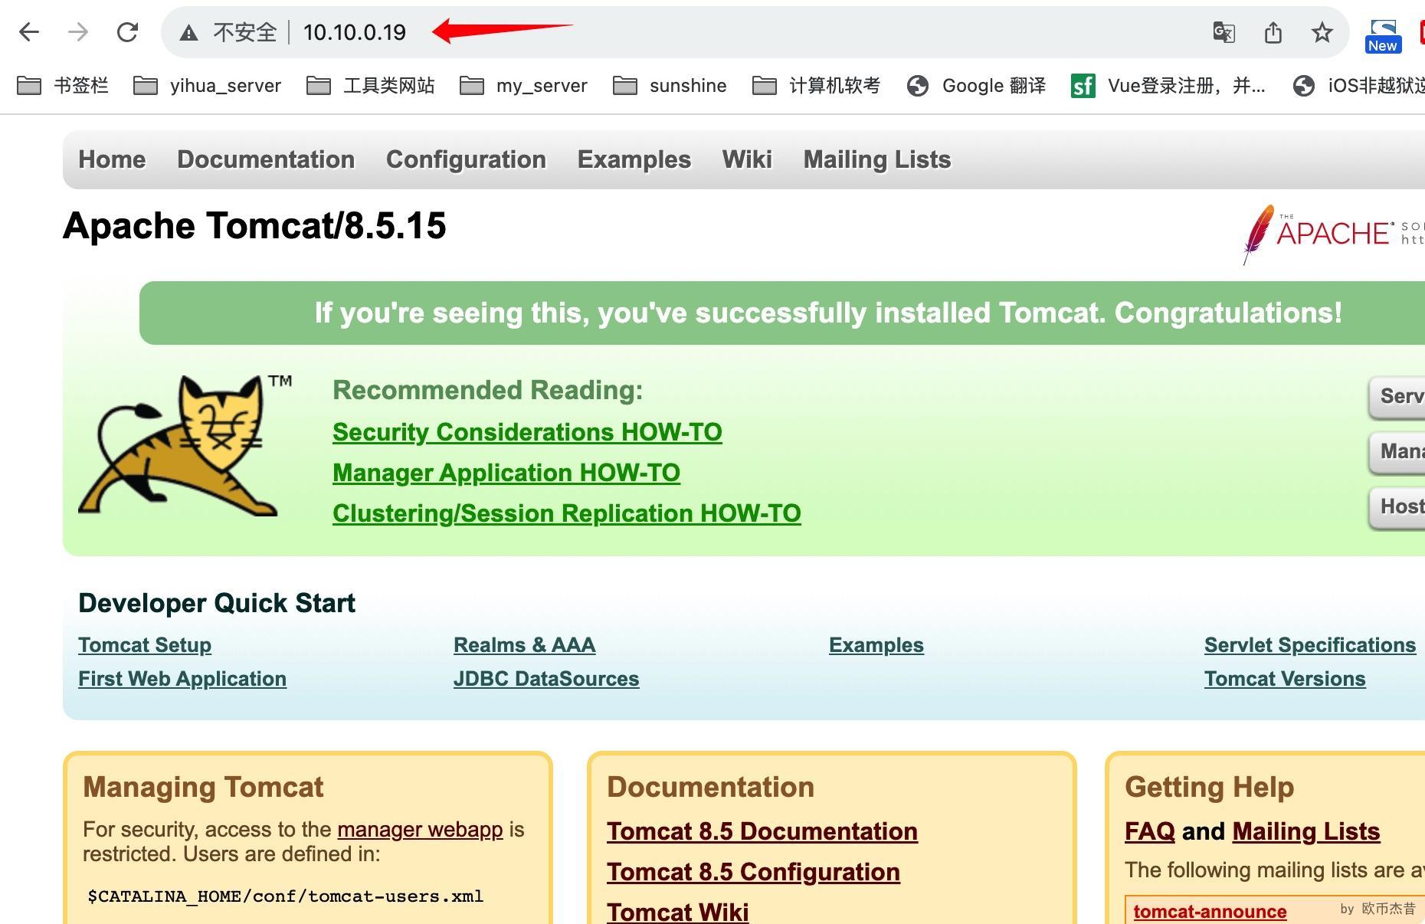1425x924 pixels.
Task: Click the translate page icon
Action: tap(1224, 32)
